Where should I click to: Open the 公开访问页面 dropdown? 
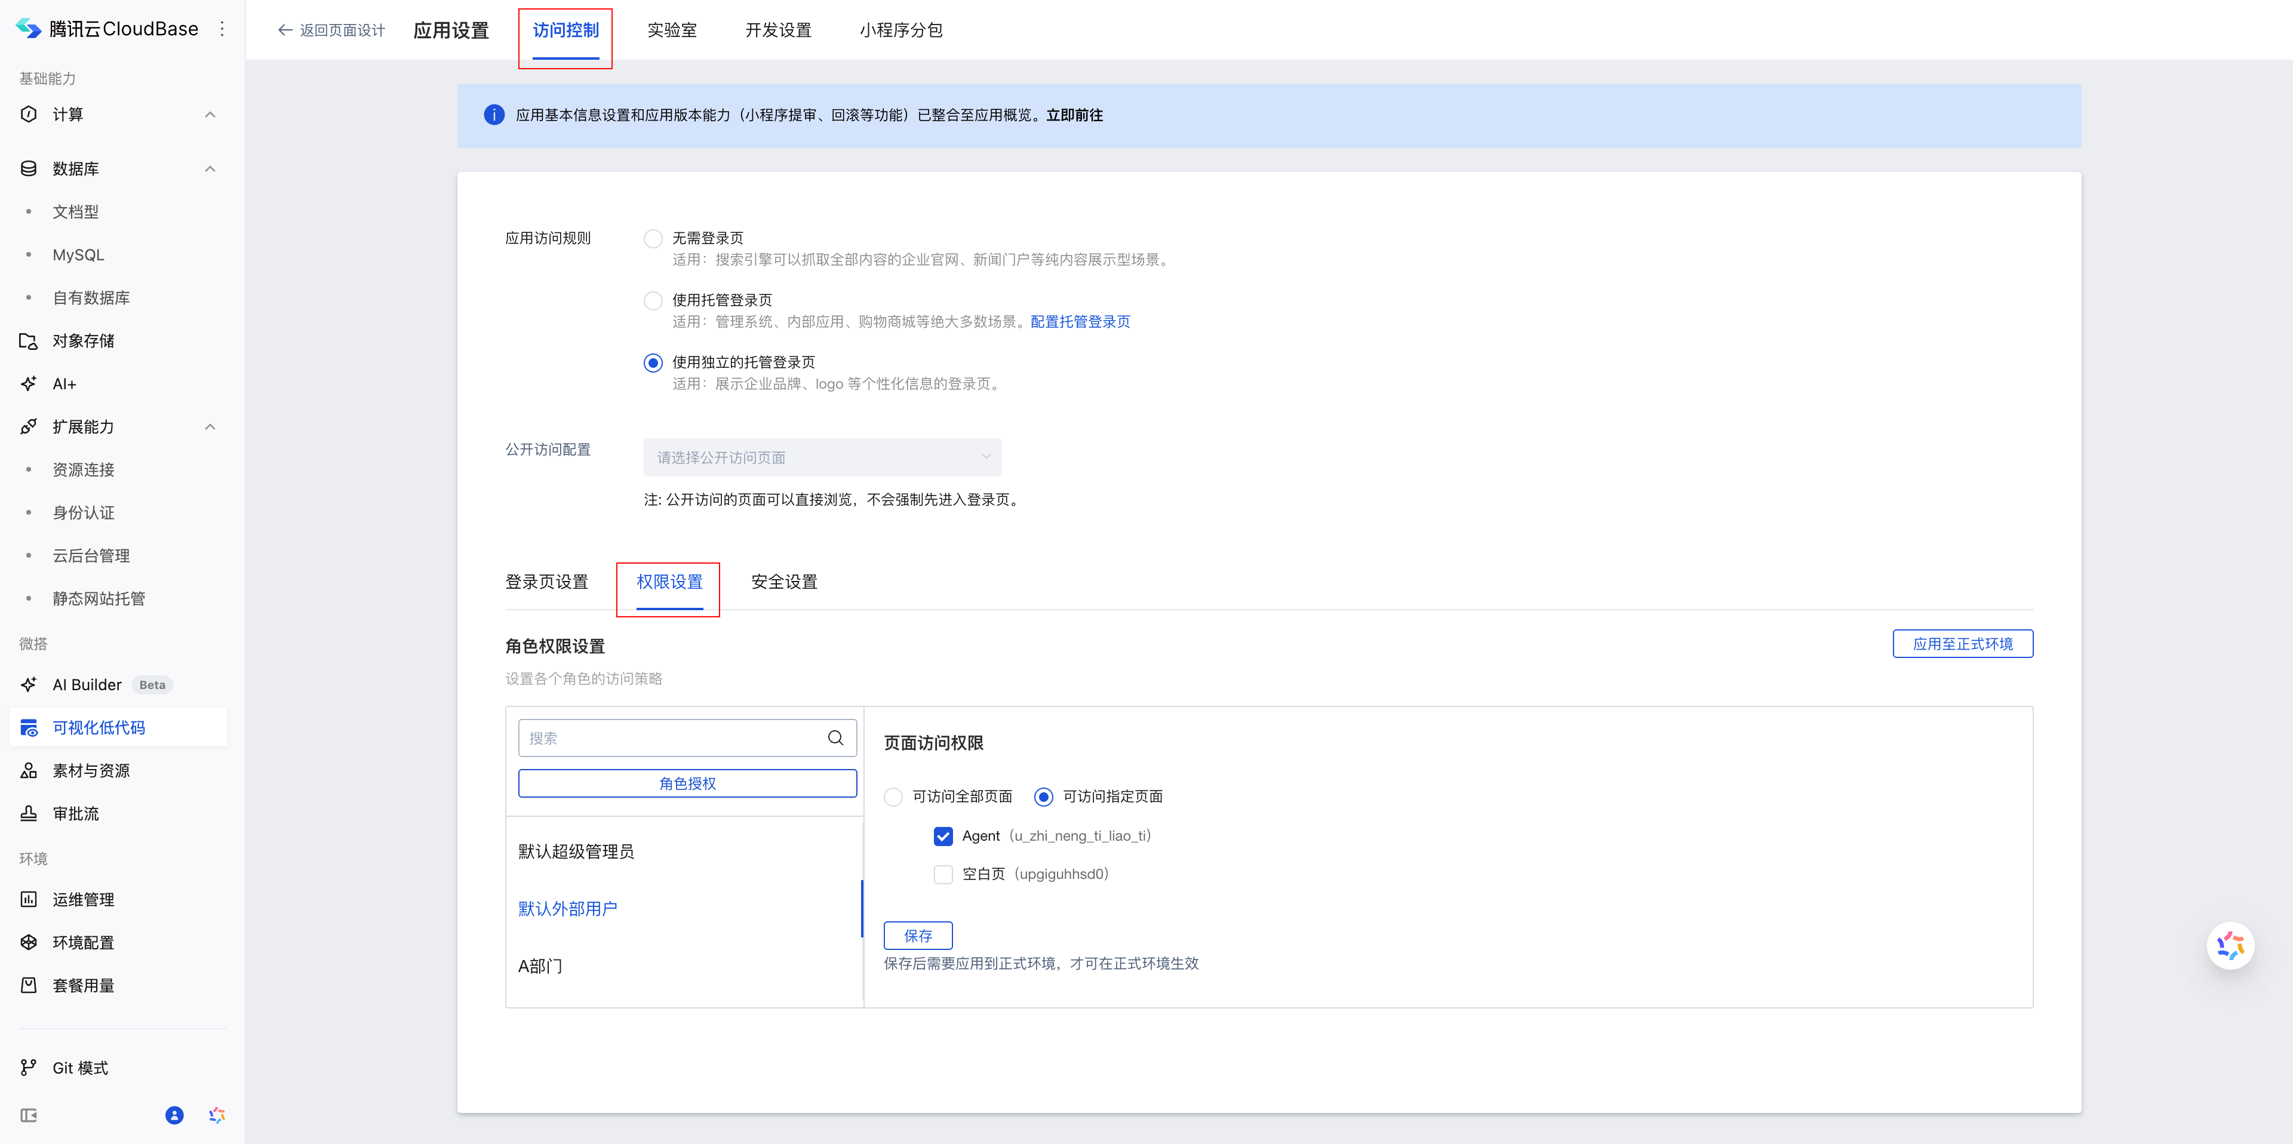(822, 457)
